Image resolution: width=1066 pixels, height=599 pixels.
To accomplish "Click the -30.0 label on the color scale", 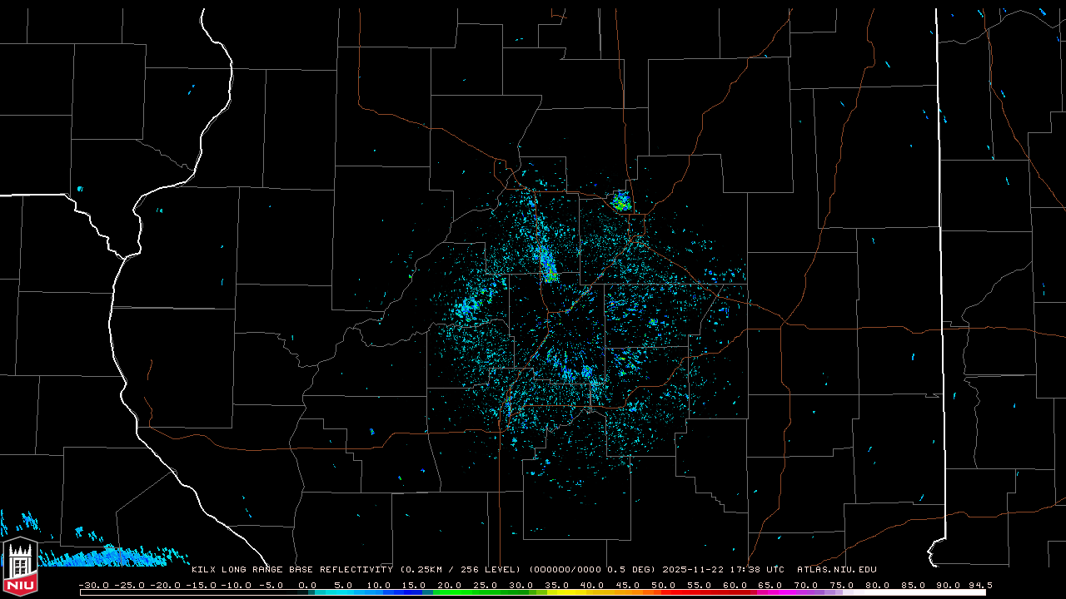I will [x=93, y=585].
